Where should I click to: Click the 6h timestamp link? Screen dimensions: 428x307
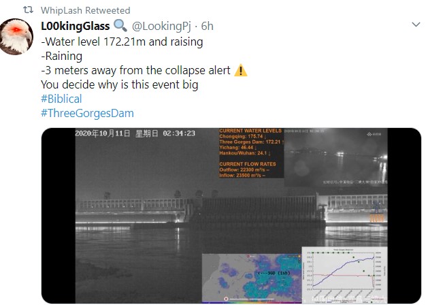pyautogui.click(x=207, y=26)
